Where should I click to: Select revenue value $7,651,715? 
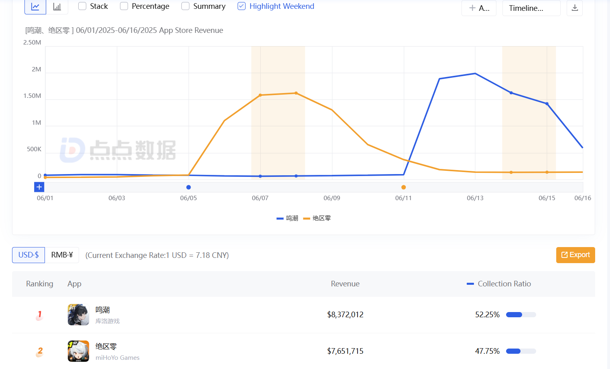(x=345, y=351)
